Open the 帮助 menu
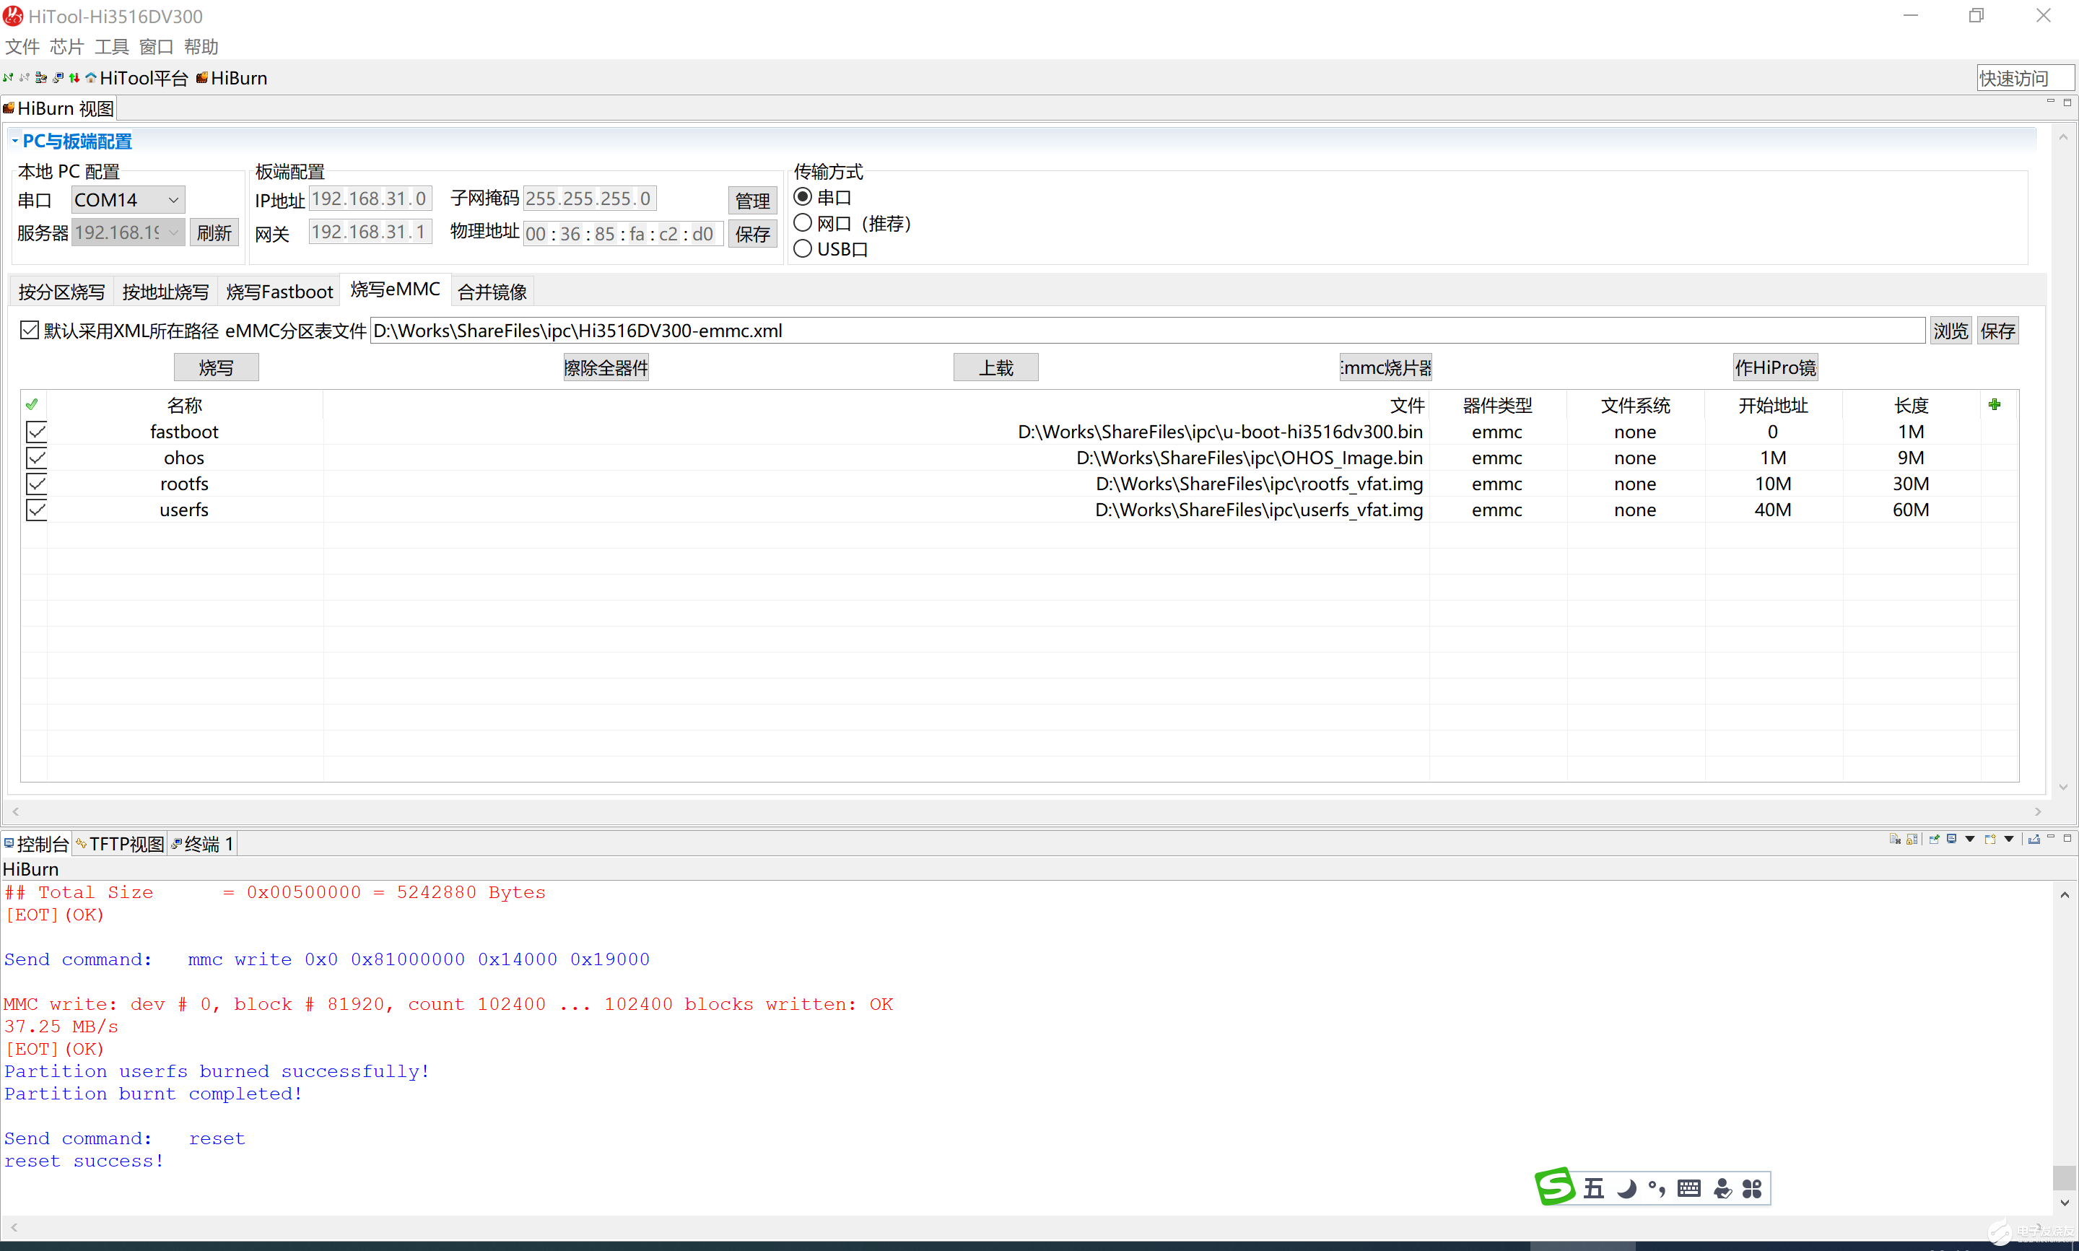The width and height of the screenshot is (2079, 1251). (201, 46)
